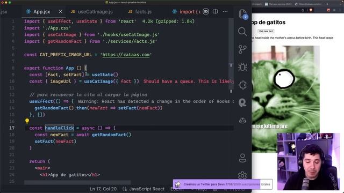Click the cat image in the browser page
The height and width of the screenshot is (193, 344).
coord(285,99)
